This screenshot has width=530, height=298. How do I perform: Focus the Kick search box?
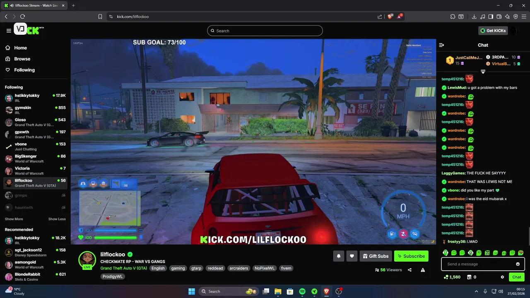(265, 31)
